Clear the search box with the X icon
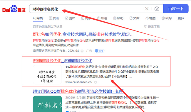 (x=147, y=9)
